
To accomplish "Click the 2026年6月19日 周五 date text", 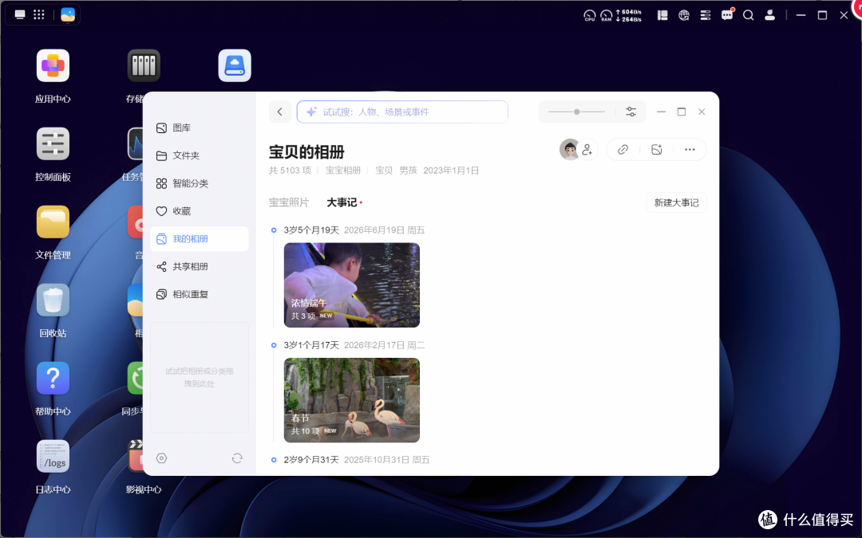I will (384, 230).
